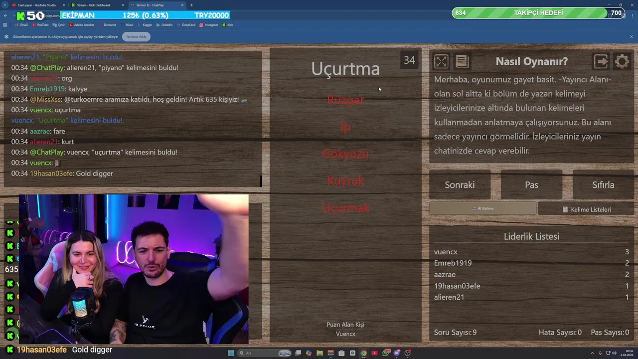Close the YouTube Studio browser tab
This screenshot has width=638, height=359.
(64, 5)
